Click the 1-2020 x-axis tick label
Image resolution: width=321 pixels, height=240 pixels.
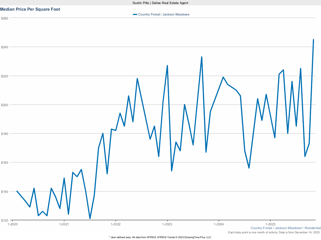click(12, 224)
